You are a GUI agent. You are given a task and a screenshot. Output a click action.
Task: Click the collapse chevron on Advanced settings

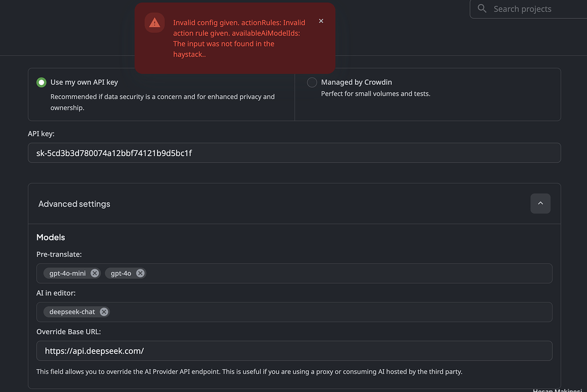pyautogui.click(x=540, y=203)
